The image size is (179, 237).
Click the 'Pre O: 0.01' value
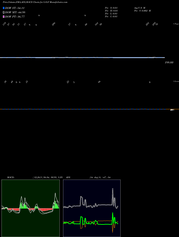(111, 8)
